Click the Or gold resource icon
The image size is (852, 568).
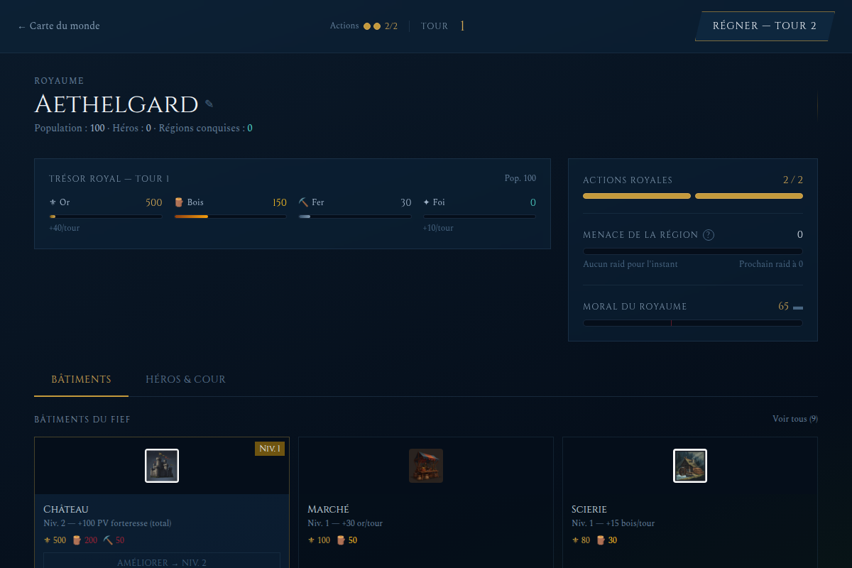pyautogui.click(x=53, y=202)
